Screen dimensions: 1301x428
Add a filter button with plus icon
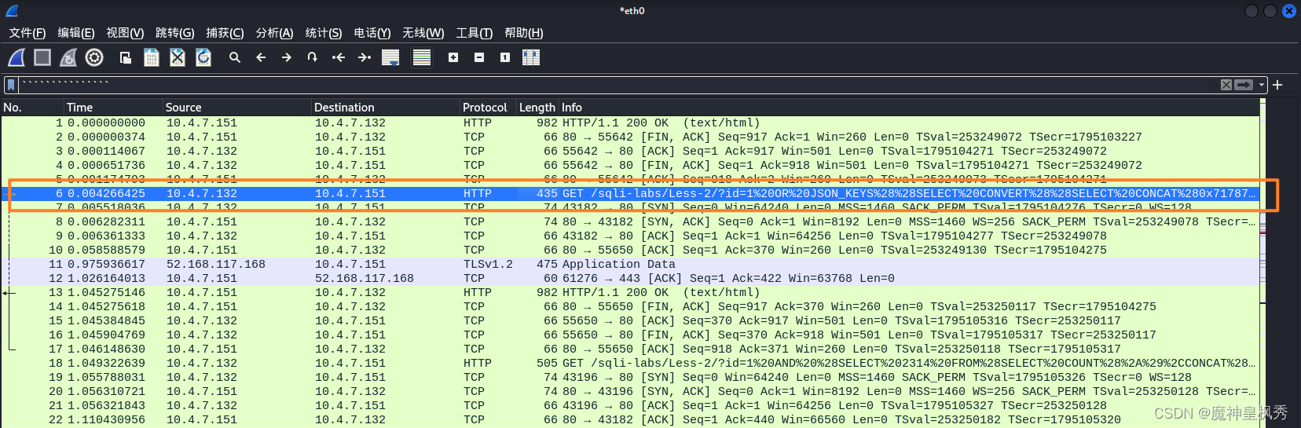tap(1277, 85)
